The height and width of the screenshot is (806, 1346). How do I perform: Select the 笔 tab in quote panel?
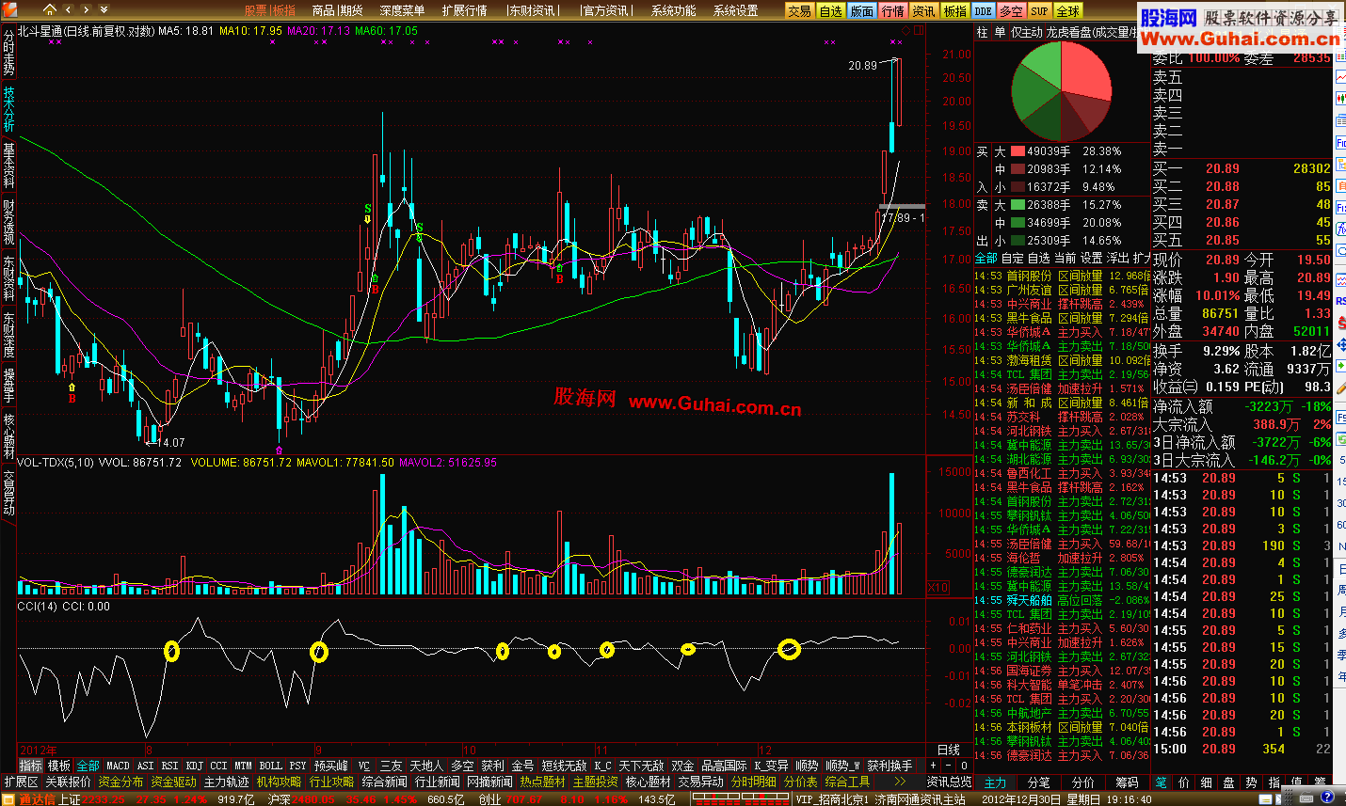coord(1162,782)
